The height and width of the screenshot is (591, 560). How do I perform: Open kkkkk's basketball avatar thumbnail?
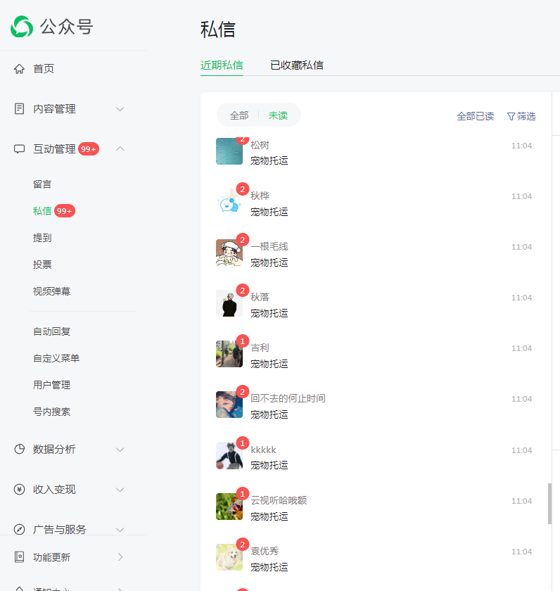(229, 456)
